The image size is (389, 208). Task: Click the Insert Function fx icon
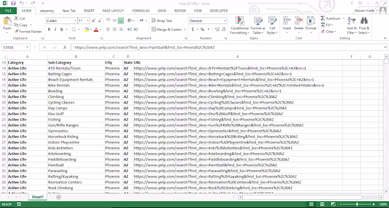pyautogui.click(x=65, y=48)
